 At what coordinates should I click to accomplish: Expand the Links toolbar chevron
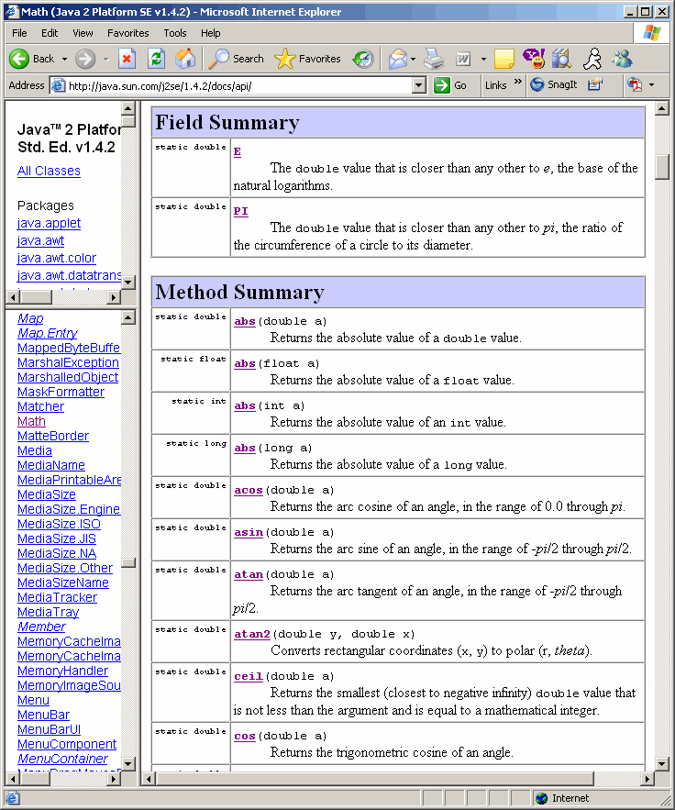(518, 82)
